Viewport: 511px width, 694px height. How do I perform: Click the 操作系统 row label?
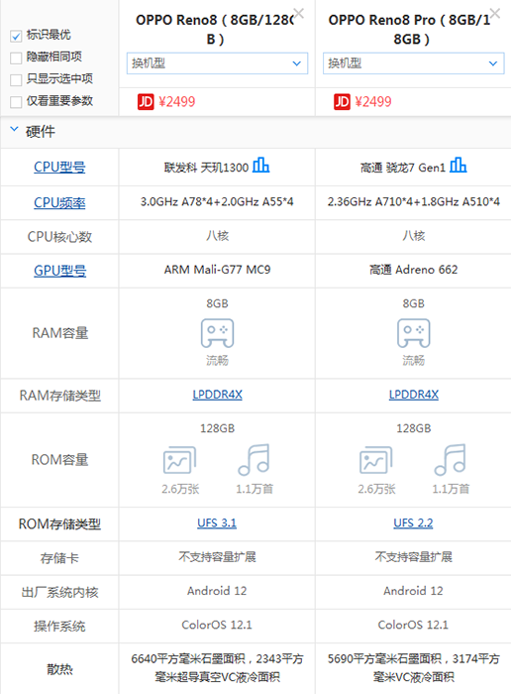(59, 627)
